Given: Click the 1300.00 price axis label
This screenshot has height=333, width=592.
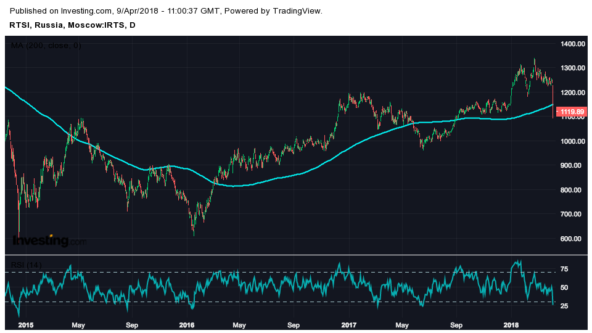Looking at the screenshot, I should tap(572, 68).
